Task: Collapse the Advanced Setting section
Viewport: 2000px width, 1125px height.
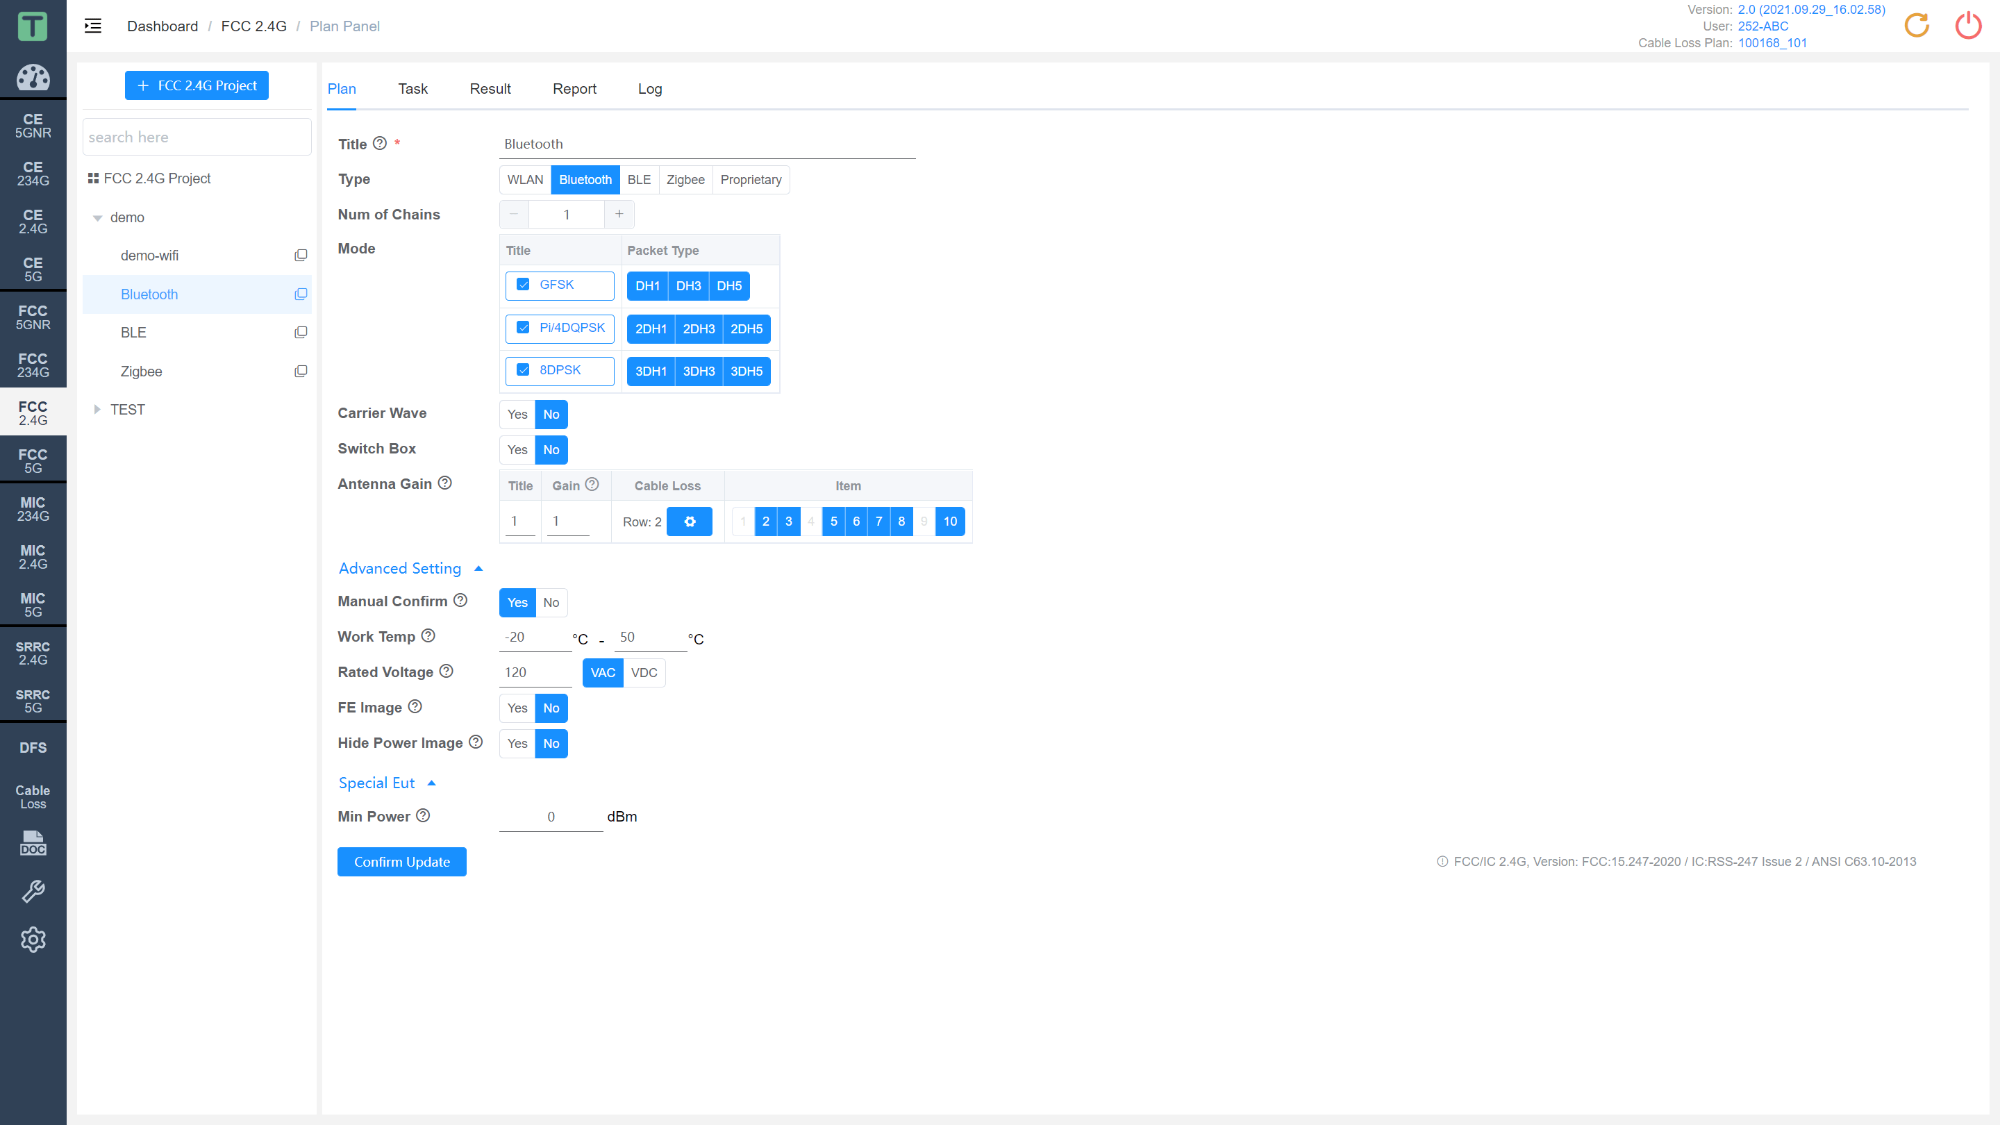Action: [410, 568]
